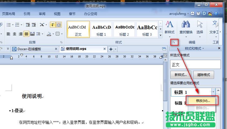
Task: Open bulleted list dropdown arrow
Action: point(13,25)
